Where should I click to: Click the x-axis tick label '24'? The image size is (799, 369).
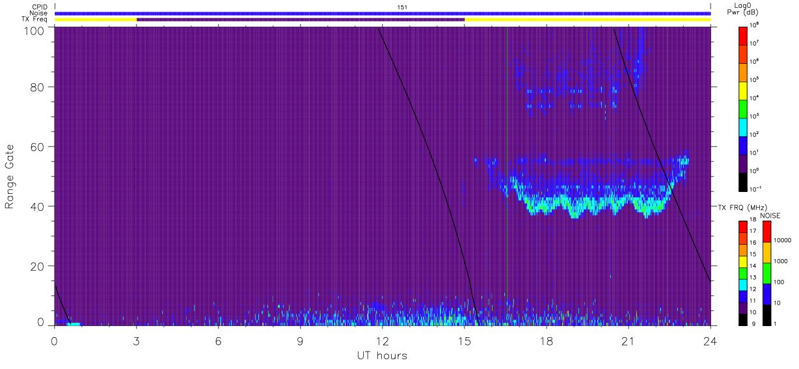click(711, 340)
